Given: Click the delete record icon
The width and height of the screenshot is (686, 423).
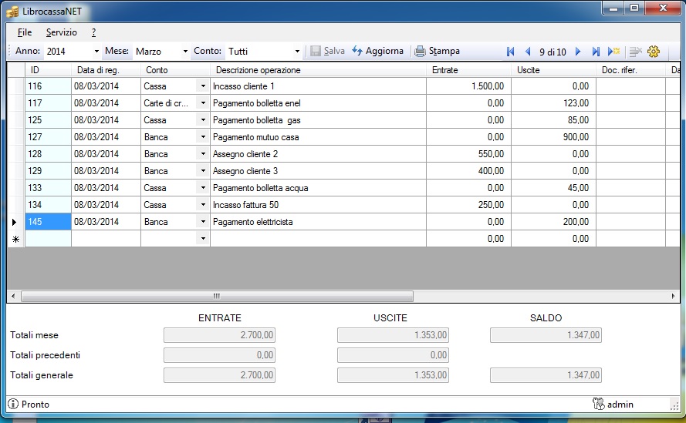Looking at the screenshot, I should [635, 52].
